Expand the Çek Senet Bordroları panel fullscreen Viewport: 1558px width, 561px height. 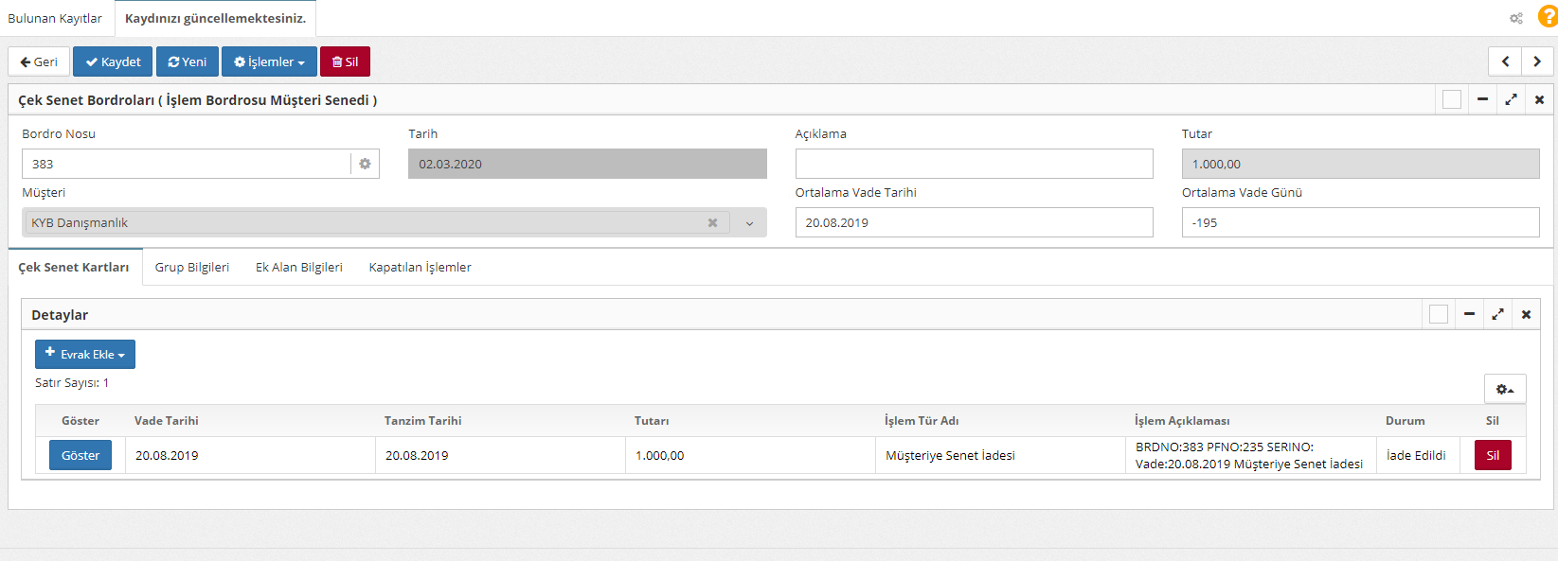[1511, 99]
